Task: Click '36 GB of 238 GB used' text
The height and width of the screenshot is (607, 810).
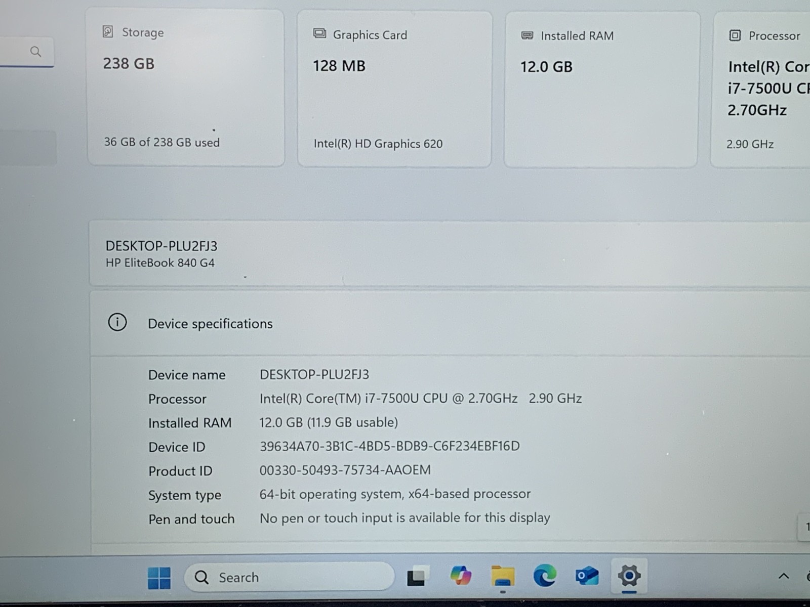Action: point(162,142)
